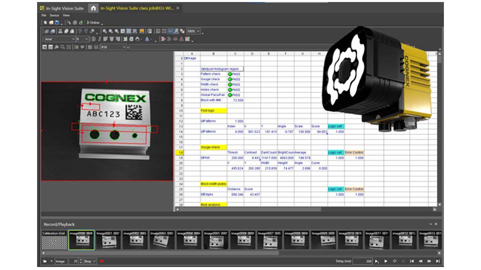
Task: Collapse the Record/Playback panel chevron
Action: 430,224
